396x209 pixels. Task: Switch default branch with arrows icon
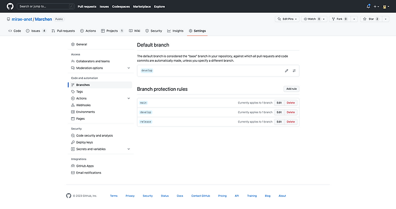click(x=294, y=71)
